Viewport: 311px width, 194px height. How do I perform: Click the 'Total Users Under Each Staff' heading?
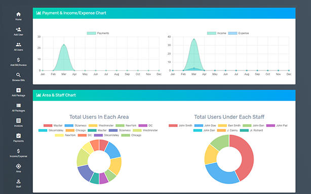point(229,117)
